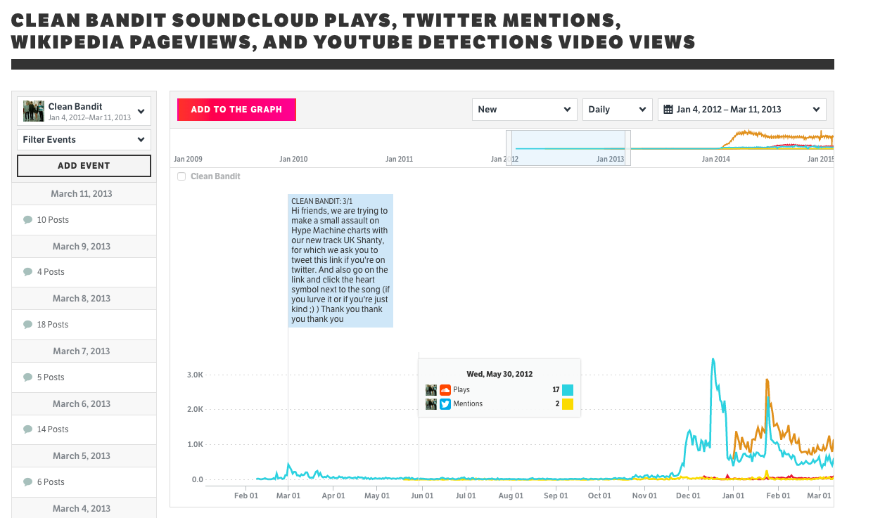Open the New dropdown
Screen dimensions: 873x518
(x=525, y=110)
